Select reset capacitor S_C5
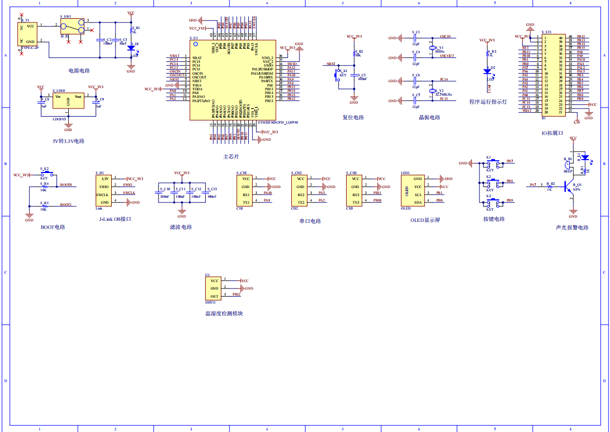 tap(354, 75)
